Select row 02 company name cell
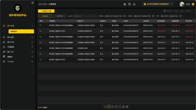196x110 pixels. pyautogui.click(x=85, y=31)
